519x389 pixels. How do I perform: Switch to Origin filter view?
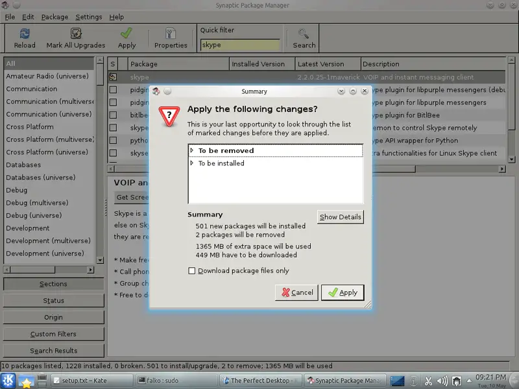coord(53,317)
